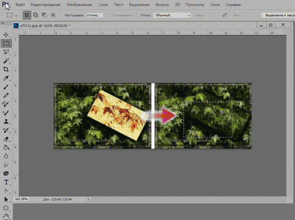Choose Intersect with Selection mode
The width and height of the screenshot is (295, 220).
[53, 15]
